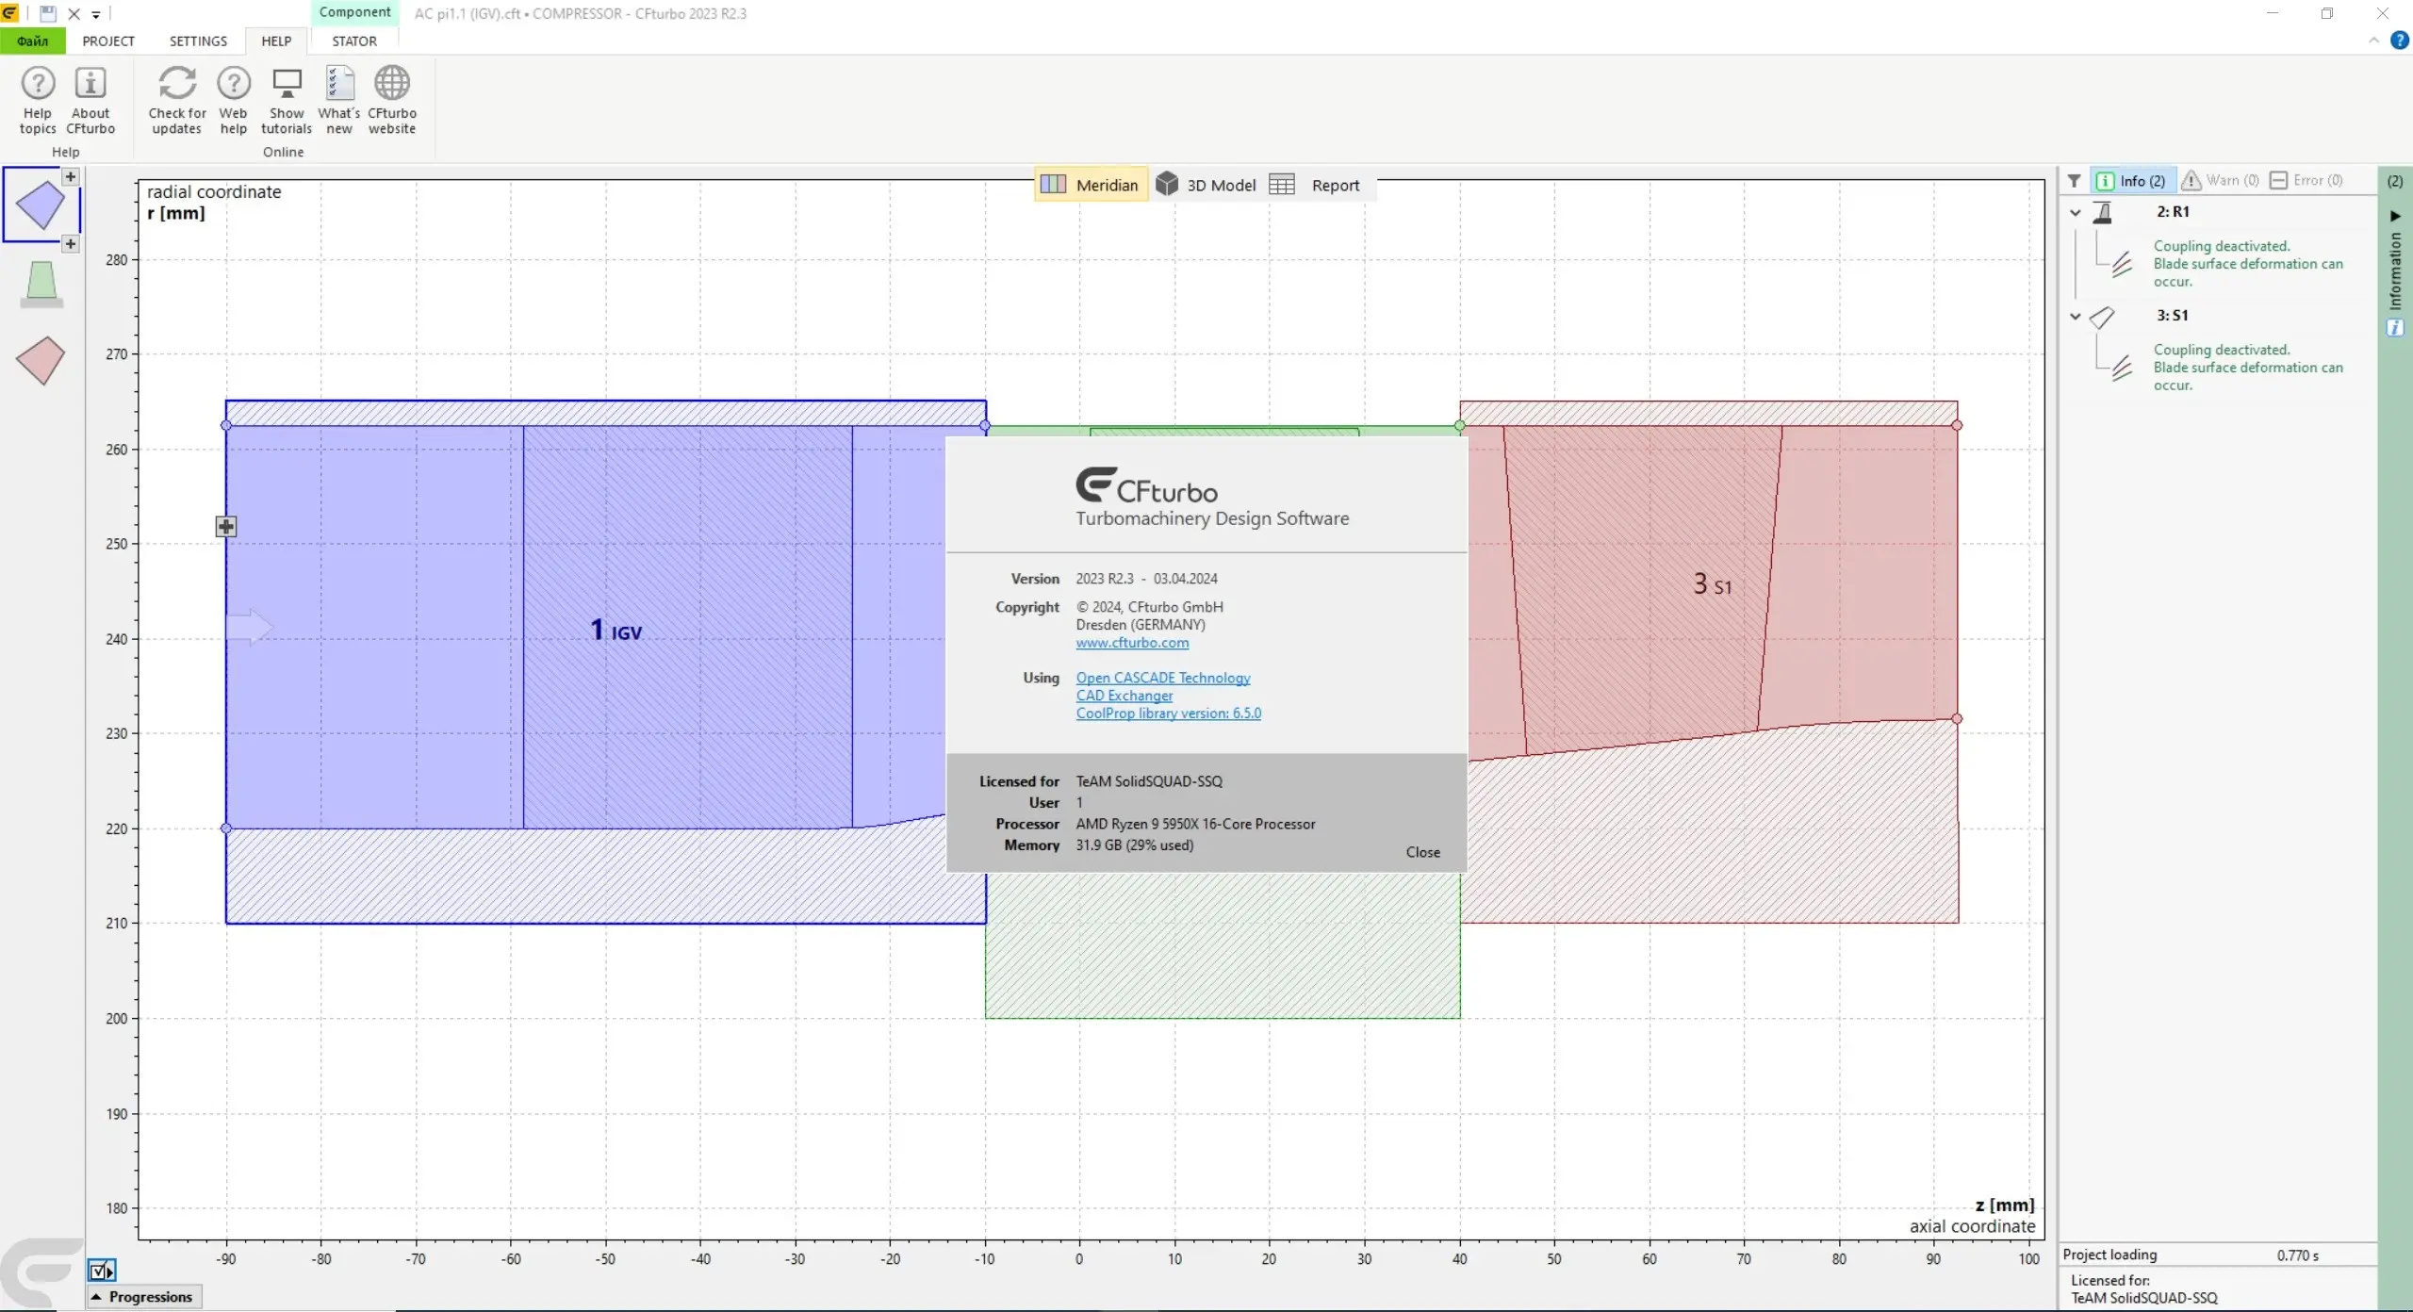
Task: Open the CAD Exchanger link
Action: click(x=1124, y=696)
